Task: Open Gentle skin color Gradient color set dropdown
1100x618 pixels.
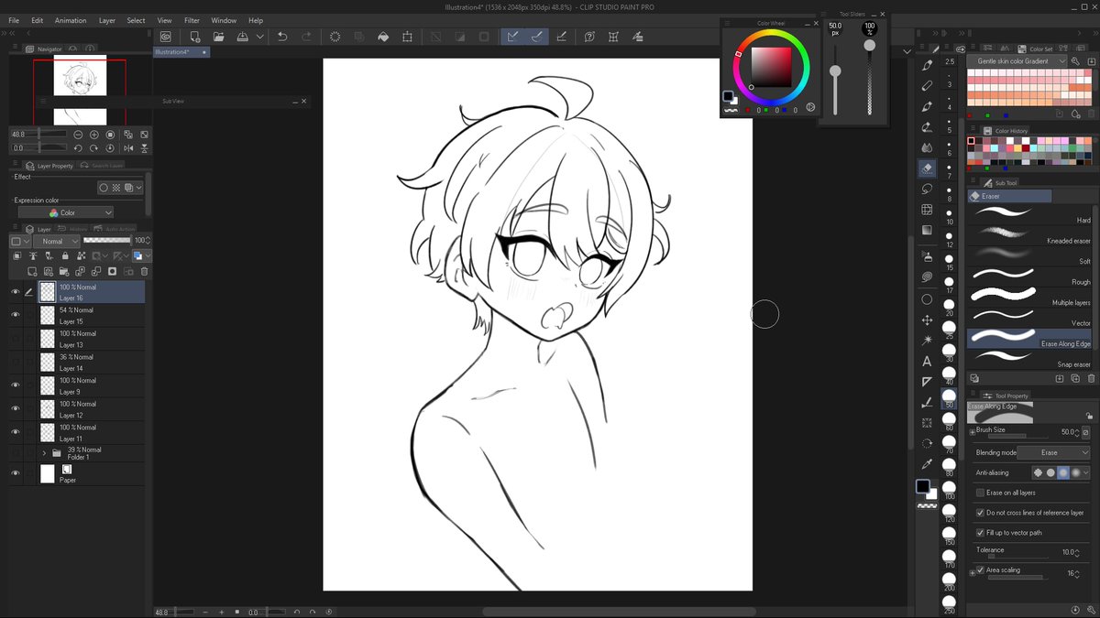Action: tap(1019, 61)
